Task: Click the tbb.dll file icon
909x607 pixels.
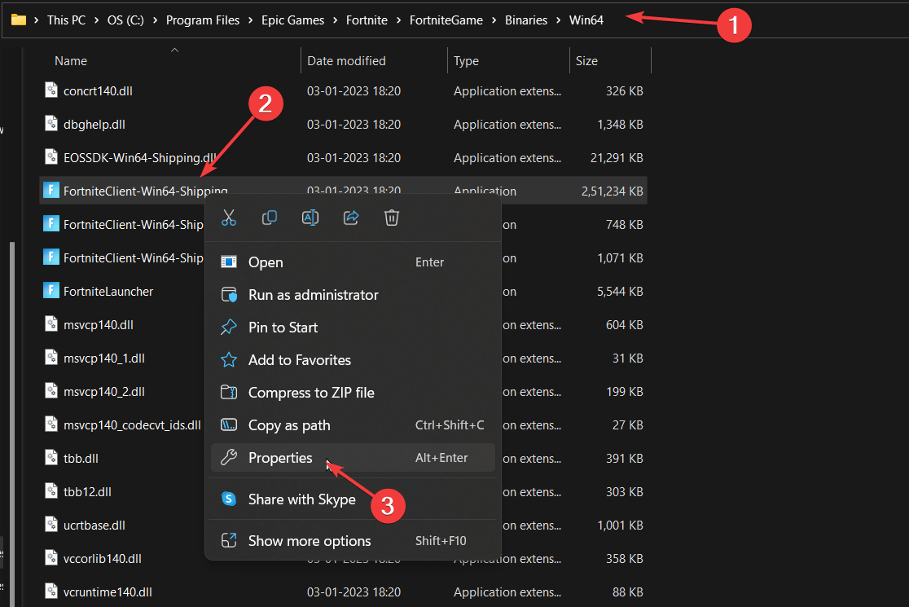Action: 51,457
